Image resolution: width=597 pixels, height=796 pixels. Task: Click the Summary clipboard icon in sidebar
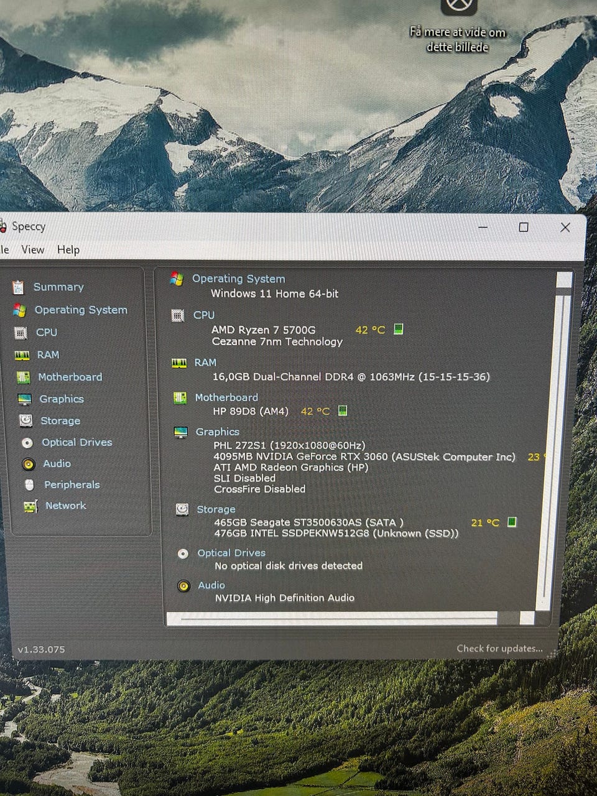(x=18, y=287)
